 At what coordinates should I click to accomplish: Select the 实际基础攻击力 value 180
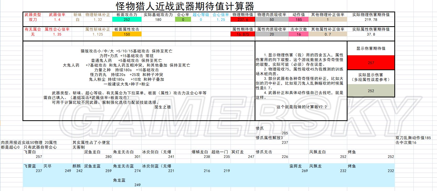click(158, 20)
